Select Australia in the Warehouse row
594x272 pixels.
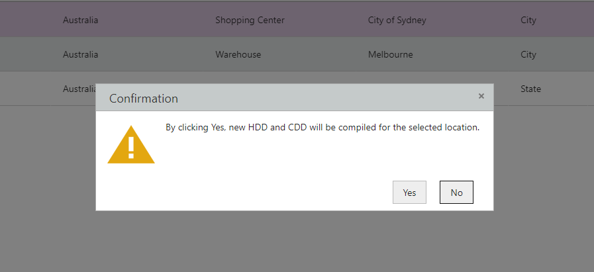click(80, 54)
